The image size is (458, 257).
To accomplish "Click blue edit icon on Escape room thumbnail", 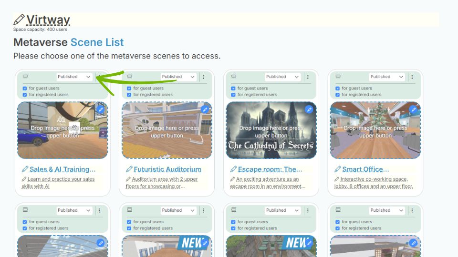I will click(309, 109).
